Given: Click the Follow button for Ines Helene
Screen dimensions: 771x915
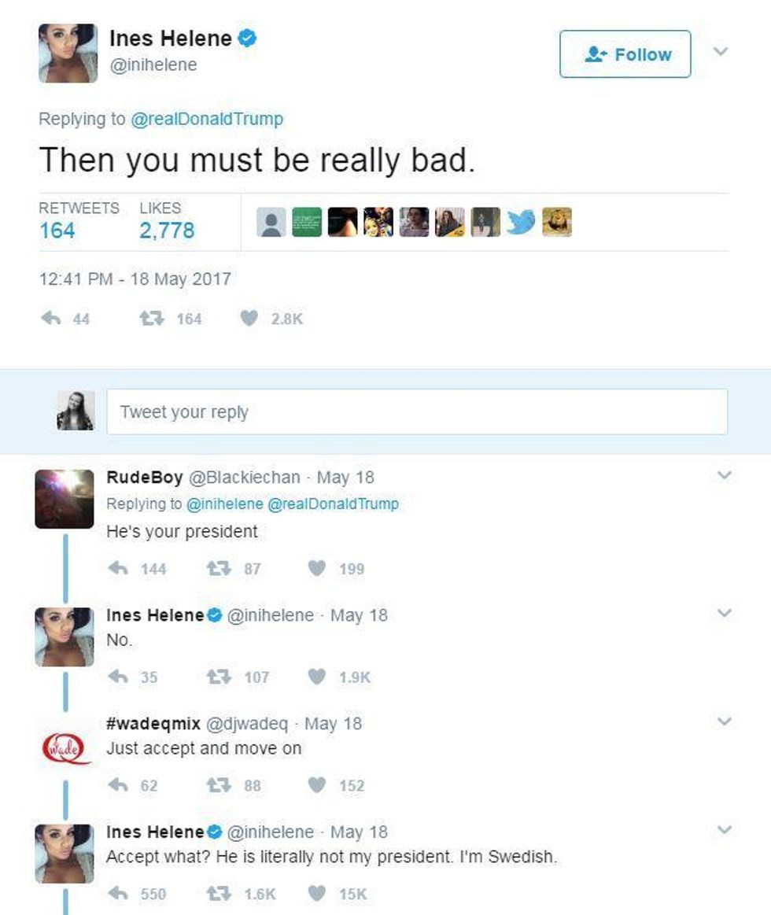Looking at the screenshot, I should tap(625, 54).
